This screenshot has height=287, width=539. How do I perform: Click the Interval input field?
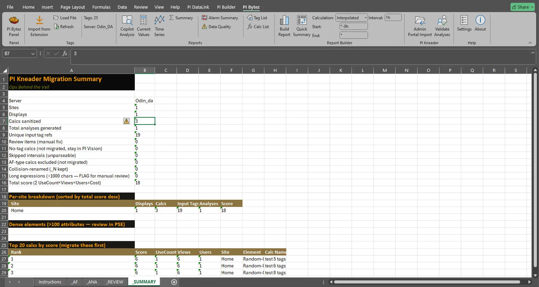point(393,18)
